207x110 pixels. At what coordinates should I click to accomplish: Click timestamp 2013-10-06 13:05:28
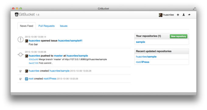(81, 71)
